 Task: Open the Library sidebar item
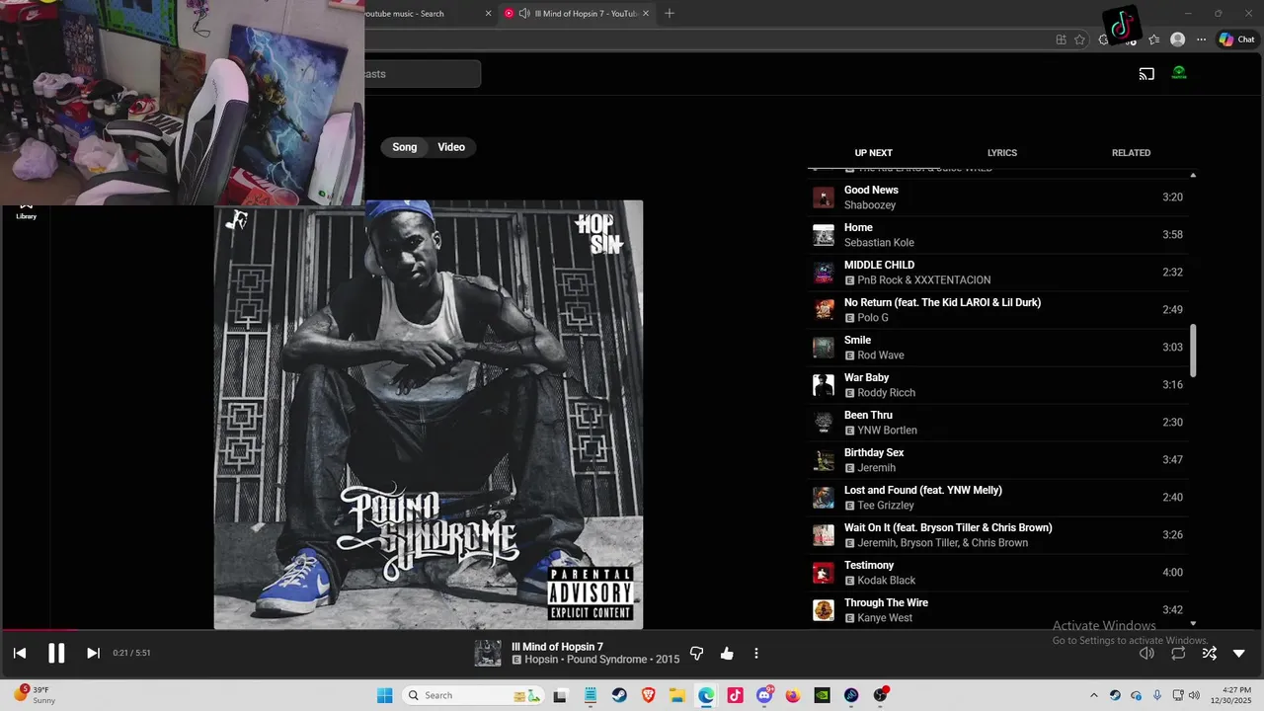point(26,210)
